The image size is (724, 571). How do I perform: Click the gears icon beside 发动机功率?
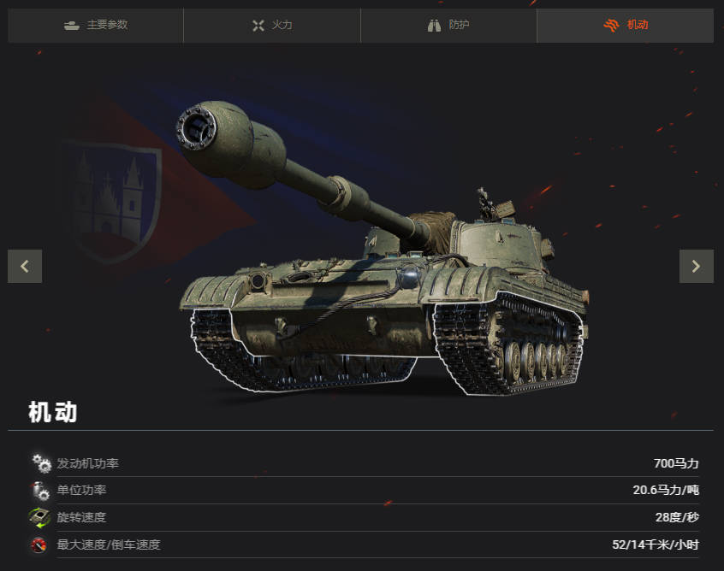(x=41, y=463)
